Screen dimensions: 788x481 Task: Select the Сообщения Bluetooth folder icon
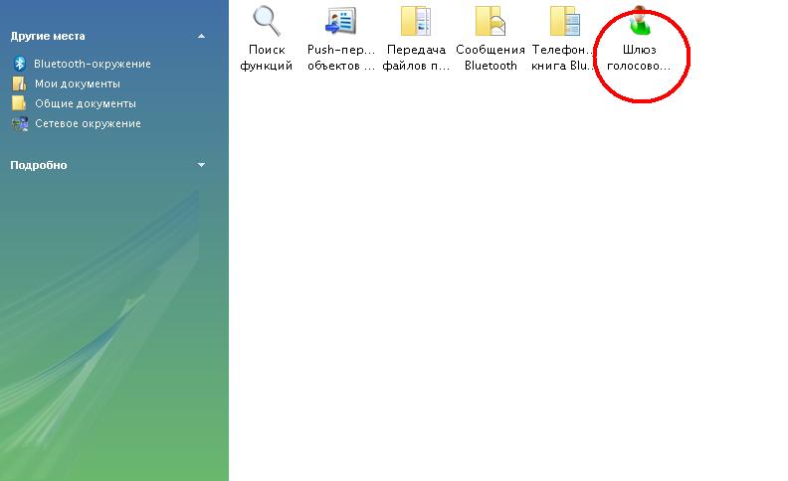tap(490, 21)
